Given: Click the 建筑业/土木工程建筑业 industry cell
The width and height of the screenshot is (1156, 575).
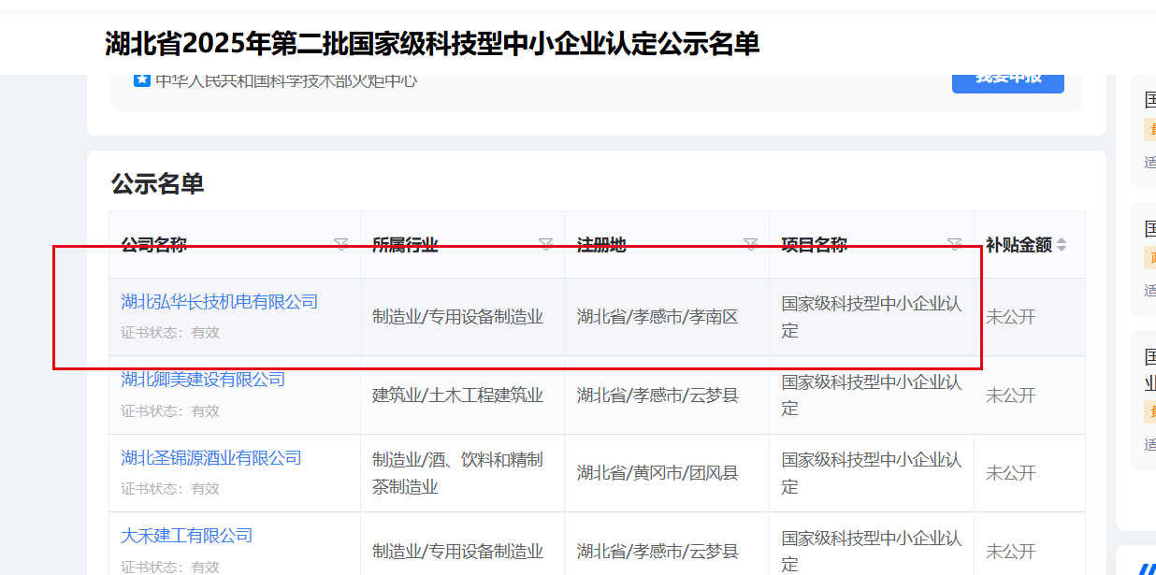Looking at the screenshot, I should pos(457,395).
